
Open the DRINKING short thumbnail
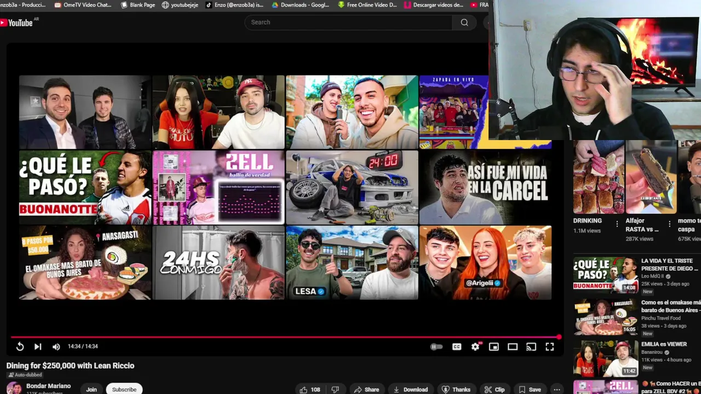click(599, 177)
